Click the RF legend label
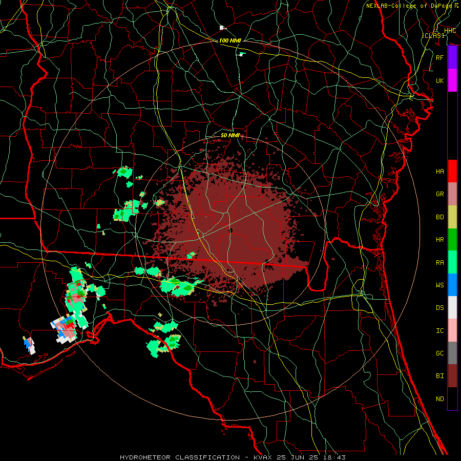The image size is (461, 461). [439, 57]
